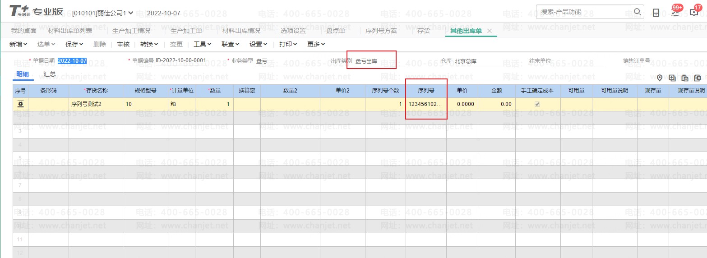
Task: Switch to 序列号方案 tab
Action: [382, 31]
